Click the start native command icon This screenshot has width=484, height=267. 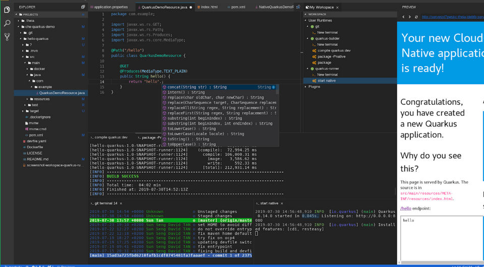(314, 81)
